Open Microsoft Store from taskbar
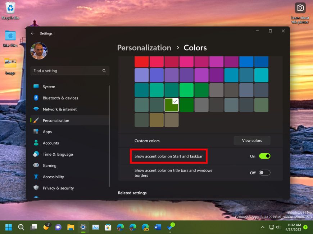 tap(108, 227)
